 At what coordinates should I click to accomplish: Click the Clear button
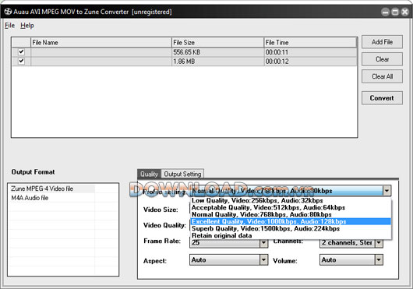tap(382, 59)
